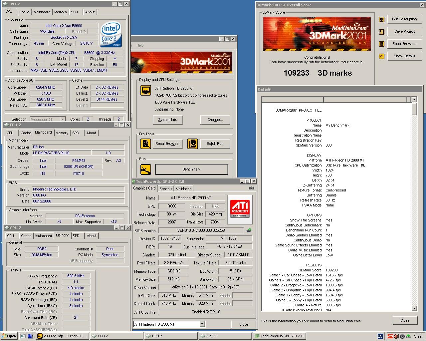The height and width of the screenshot is (341, 426).
Task: Click the ATI CrossFire Enabled (2 GPUs) field
Action: coord(206,312)
